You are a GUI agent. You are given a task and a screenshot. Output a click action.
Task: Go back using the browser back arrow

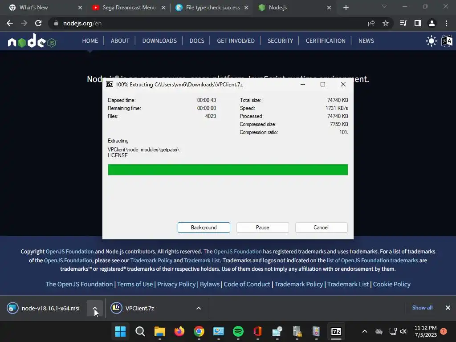[x=10, y=23]
